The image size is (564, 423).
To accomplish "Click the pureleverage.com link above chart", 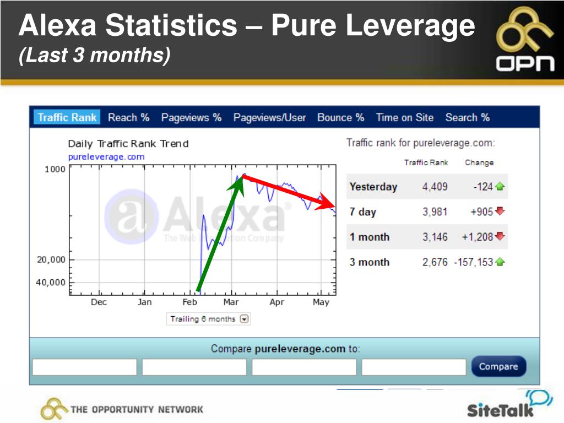I will tap(106, 157).
